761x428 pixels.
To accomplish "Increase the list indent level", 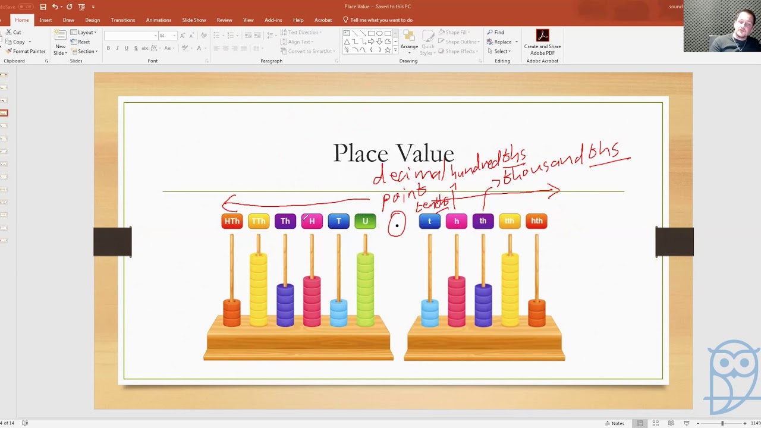I will [x=257, y=36].
